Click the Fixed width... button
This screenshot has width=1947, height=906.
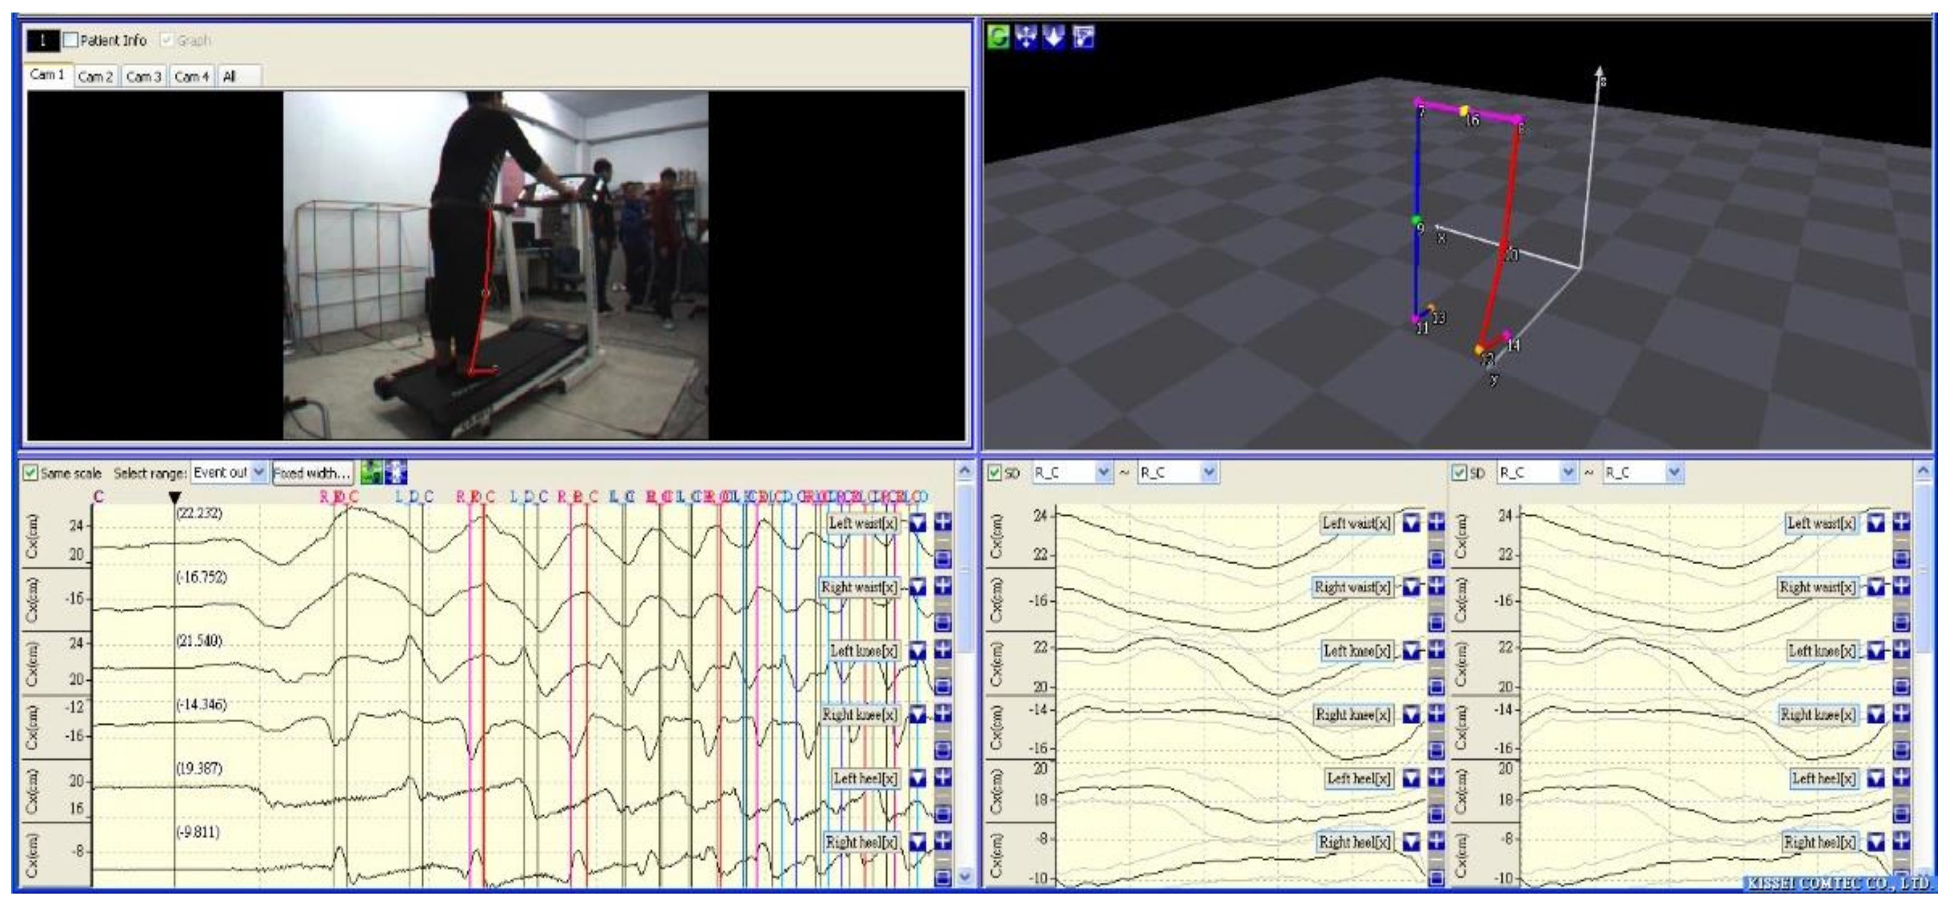pyautogui.click(x=312, y=473)
